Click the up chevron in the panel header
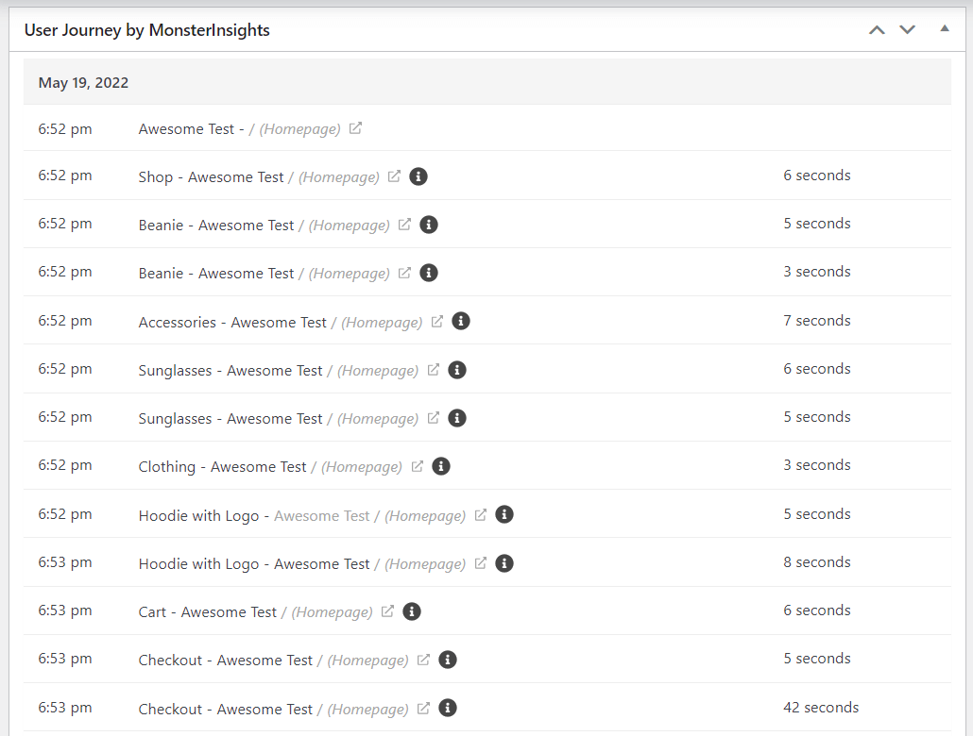Image resolution: width=973 pixels, height=736 pixels. (x=876, y=29)
